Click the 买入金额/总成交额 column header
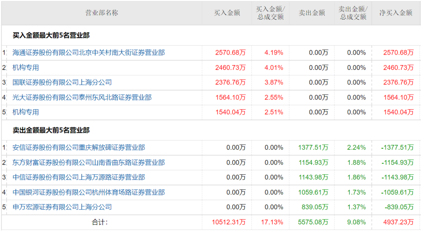The width and height of the screenshot is (421, 231). tap(270, 13)
